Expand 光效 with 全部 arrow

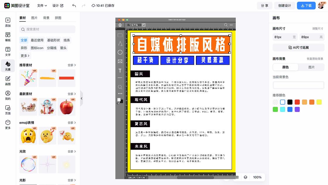[71, 152]
